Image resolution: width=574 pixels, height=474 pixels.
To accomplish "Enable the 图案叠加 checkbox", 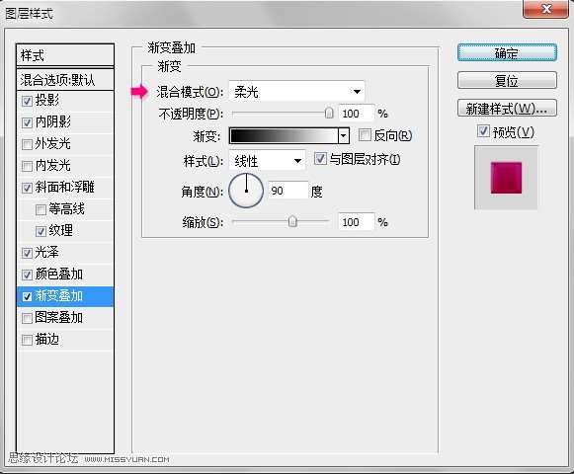I will click(x=27, y=318).
